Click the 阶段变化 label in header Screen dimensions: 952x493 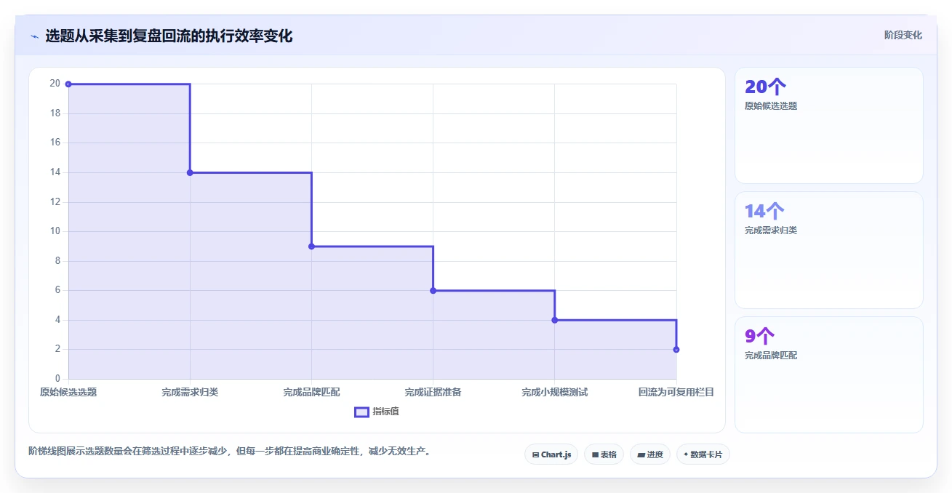coord(903,35)
